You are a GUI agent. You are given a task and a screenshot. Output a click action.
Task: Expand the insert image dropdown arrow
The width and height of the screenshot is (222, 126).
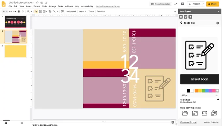tap(47, 11)
